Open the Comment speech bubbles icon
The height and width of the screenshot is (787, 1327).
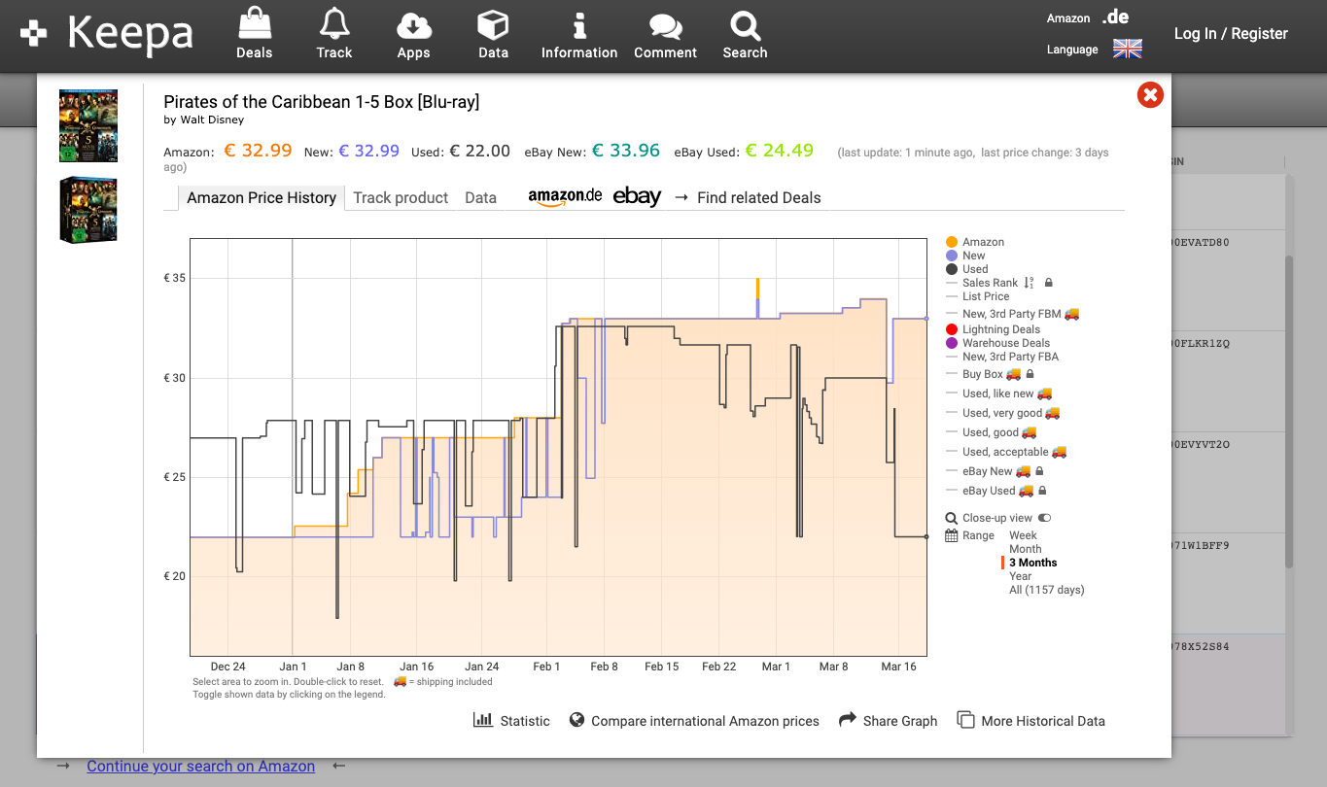666,26
